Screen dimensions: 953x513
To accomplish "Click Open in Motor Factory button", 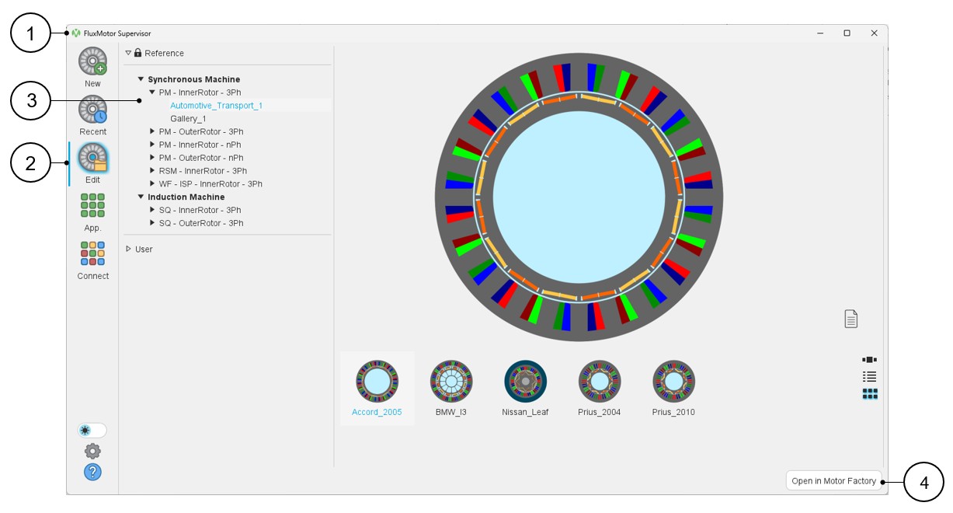I will pyautogui.click(x=833, y=481).
